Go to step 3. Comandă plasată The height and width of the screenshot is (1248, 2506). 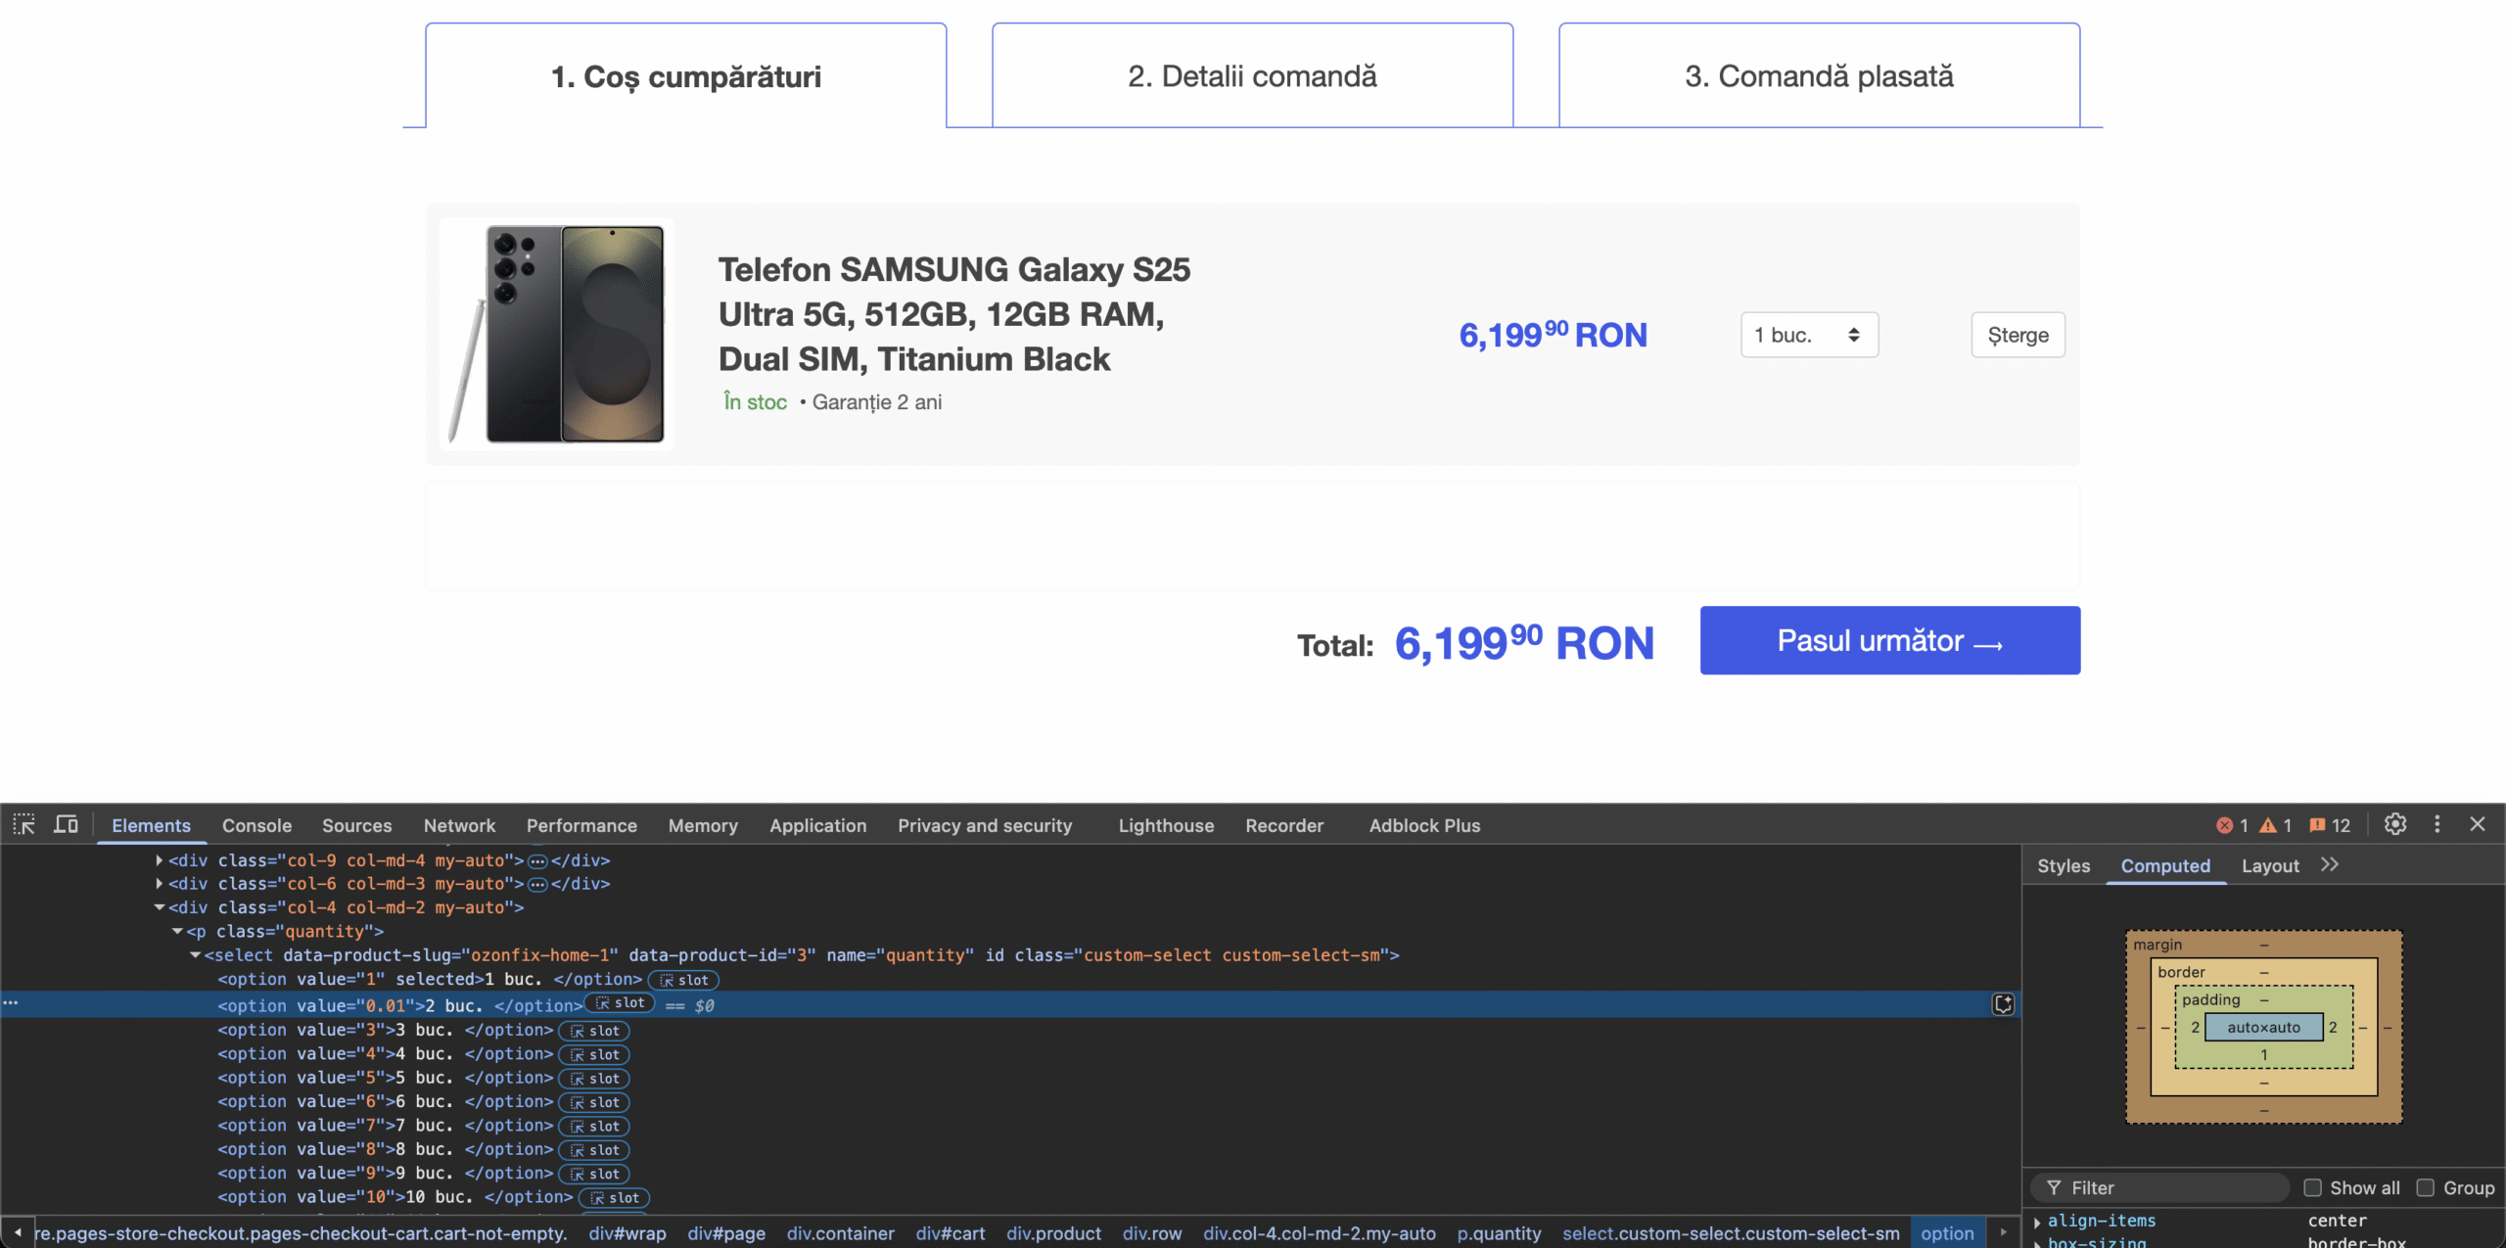pos(1820,75)
